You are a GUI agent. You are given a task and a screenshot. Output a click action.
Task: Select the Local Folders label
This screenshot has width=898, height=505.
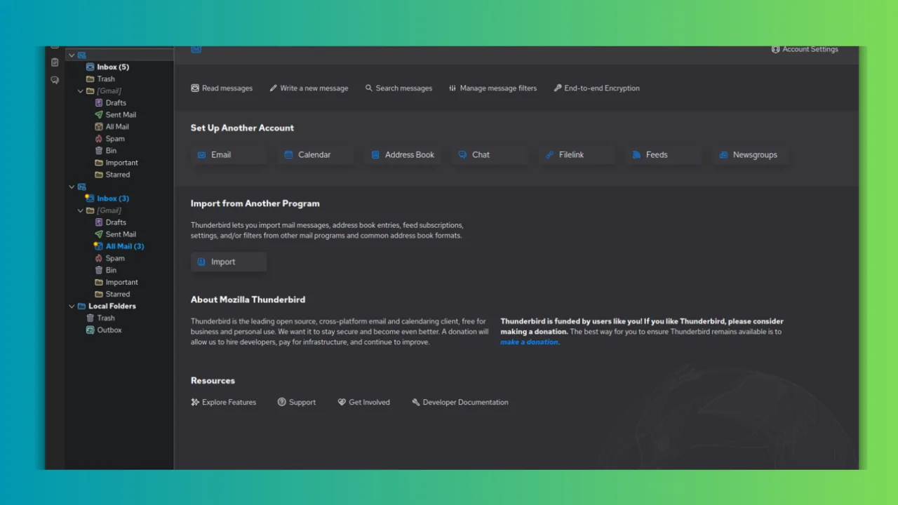coord(112,307)
